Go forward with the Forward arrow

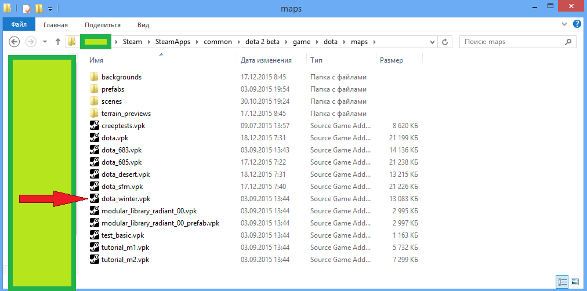pyautogui.click(x=30, y=42)
